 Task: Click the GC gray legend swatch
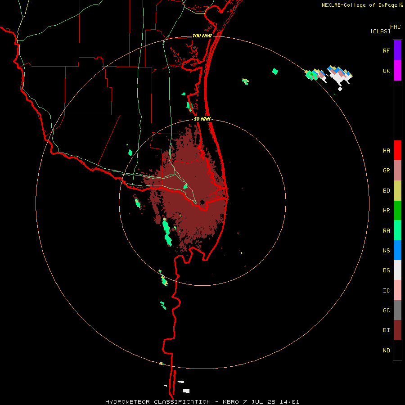coord(397,310)
